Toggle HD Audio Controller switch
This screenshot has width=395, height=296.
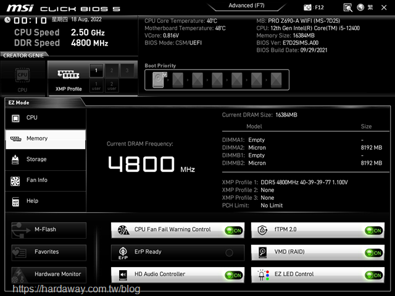click(234, 276)
